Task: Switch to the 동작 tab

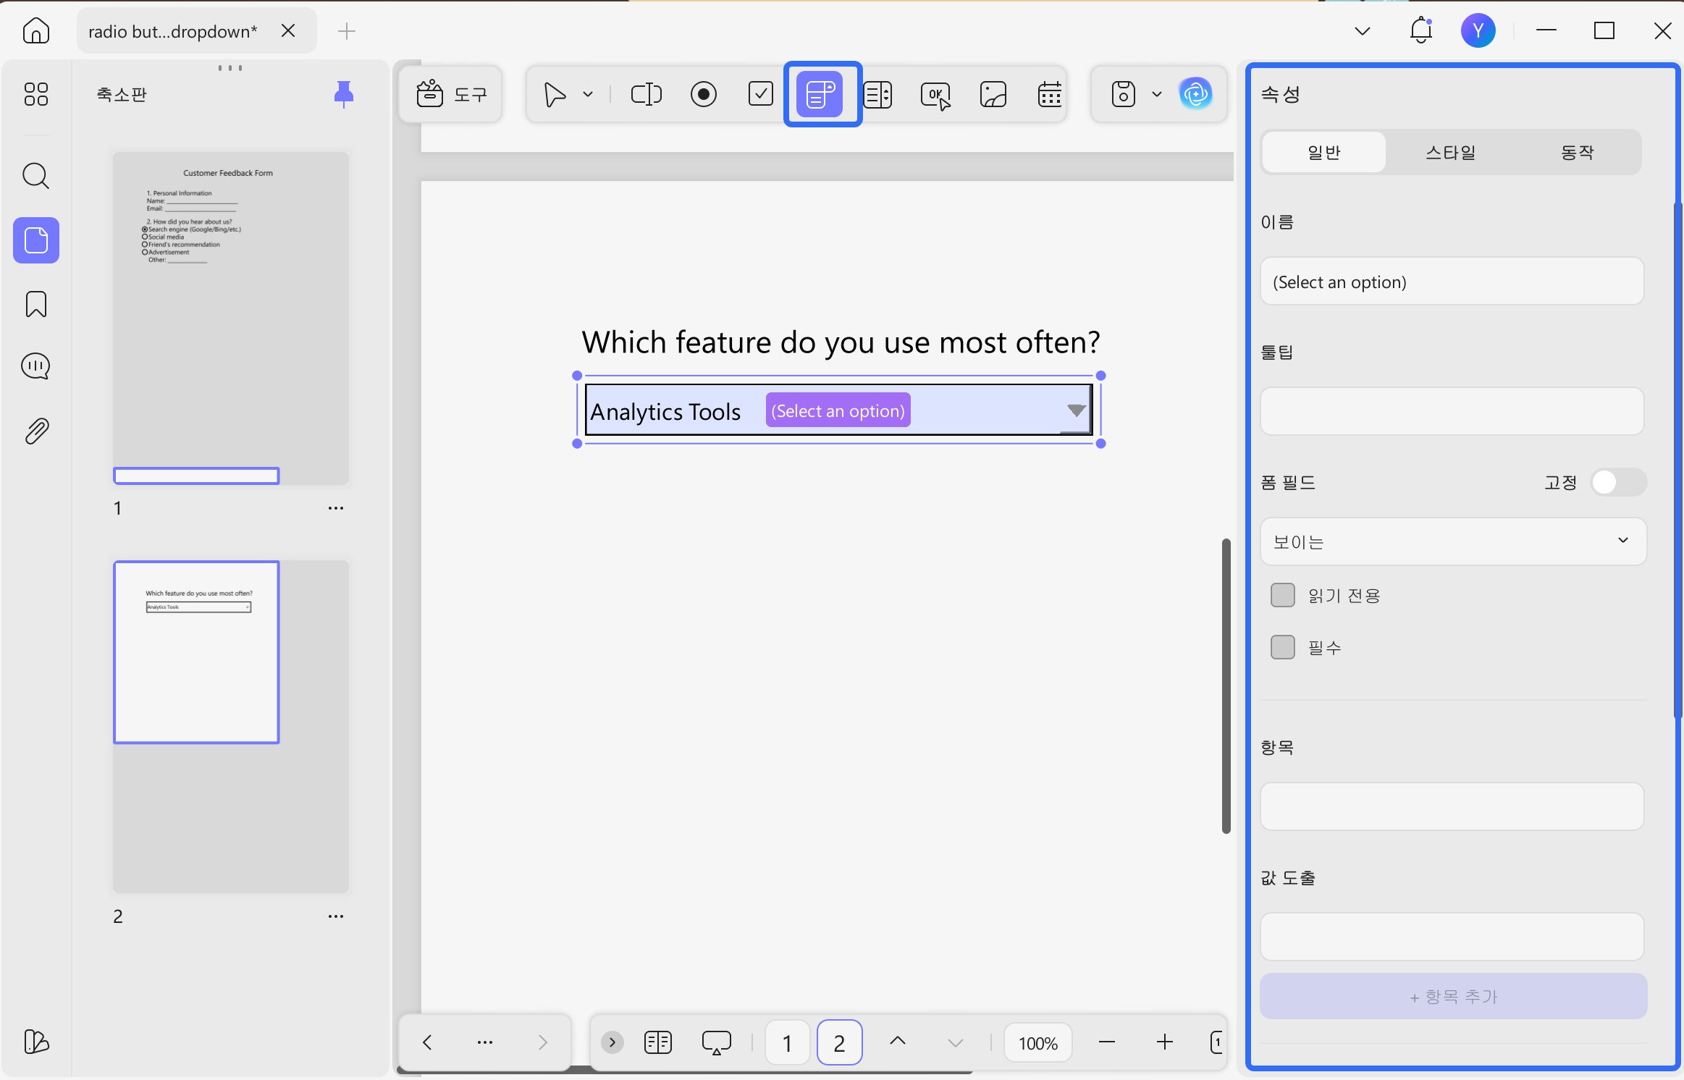Action: coord(1578,152)
